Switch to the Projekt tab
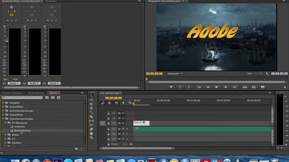The width and height of the screenshot is (289, 162). click(13, 93)
